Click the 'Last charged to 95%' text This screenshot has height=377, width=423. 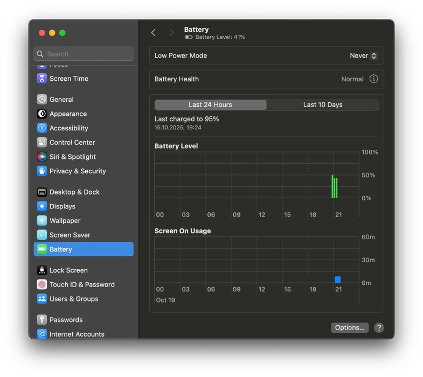tap(186, 119)
